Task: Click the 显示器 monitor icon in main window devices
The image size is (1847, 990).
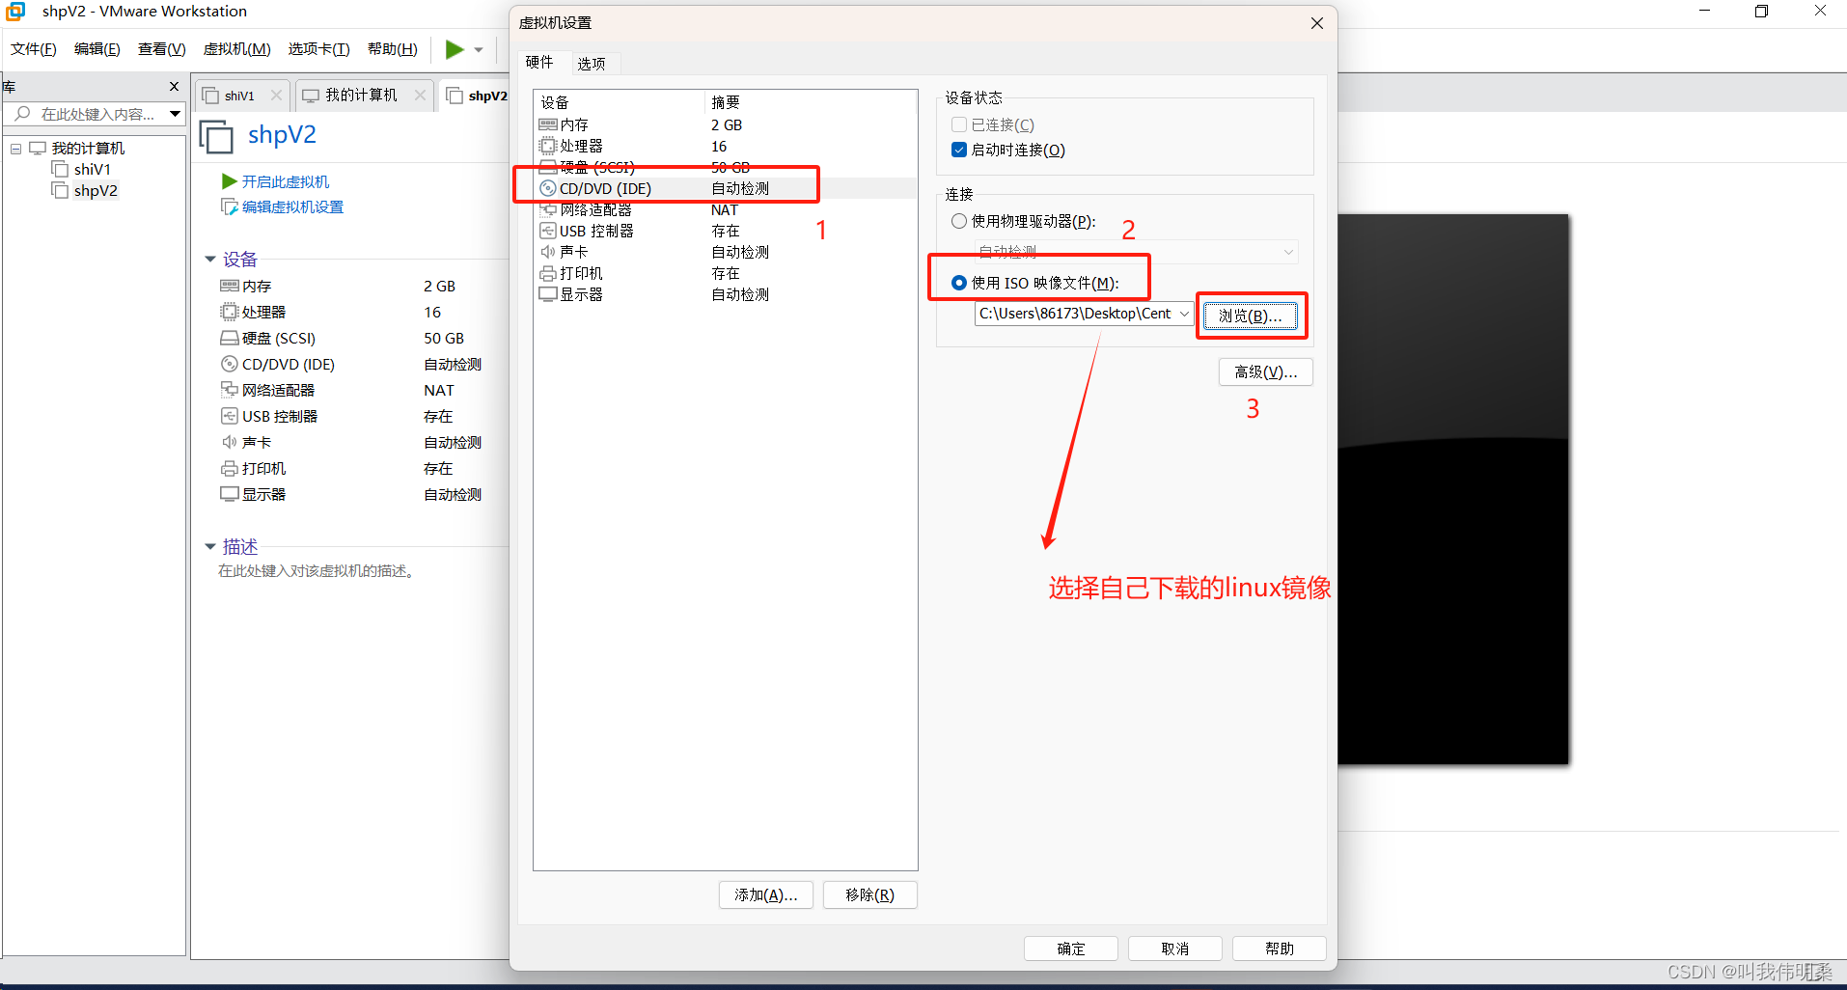Action: click(230, 494)
